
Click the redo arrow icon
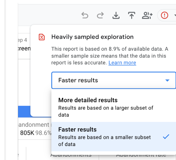[x=100, y=16]
